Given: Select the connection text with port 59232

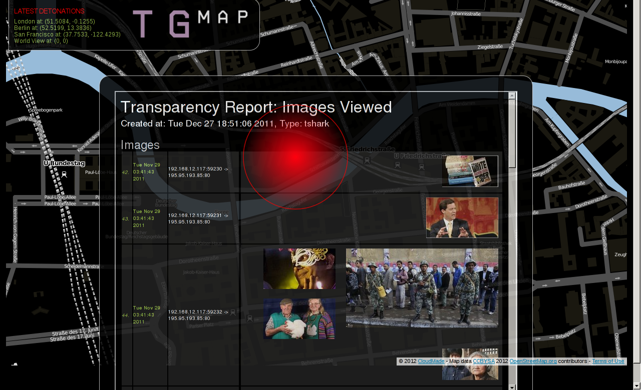Looking at the screenshot, I should [198, 315].
